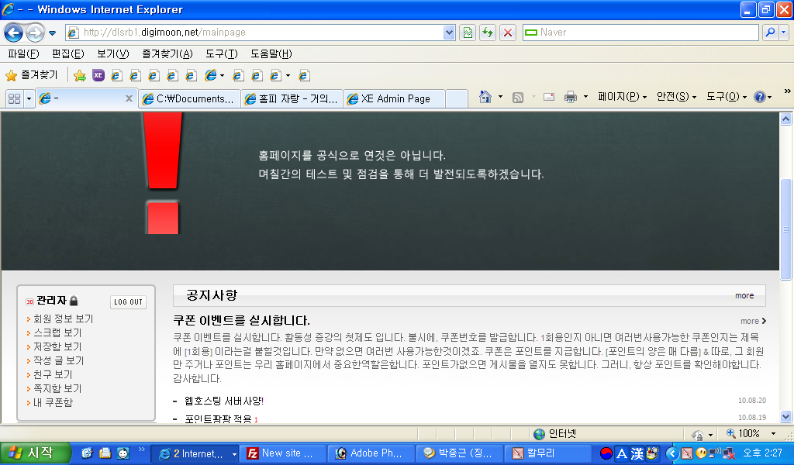Click the Add to favorites bar star icon
The image size is (794, 465).
click(79, 75)
